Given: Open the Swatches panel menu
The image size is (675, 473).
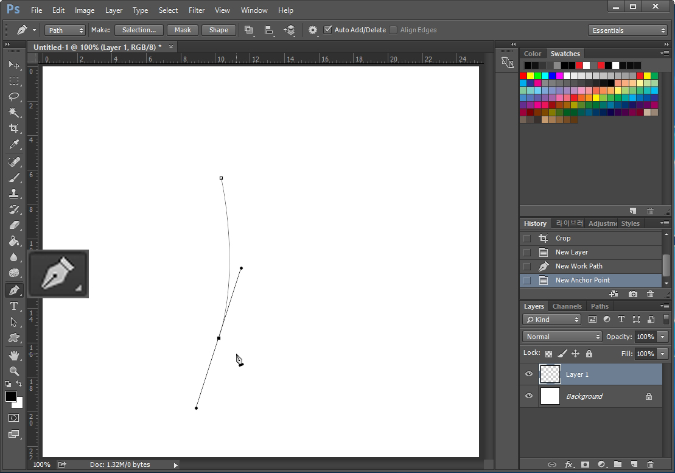Looking at the screenshot, I should click(665, 54).
